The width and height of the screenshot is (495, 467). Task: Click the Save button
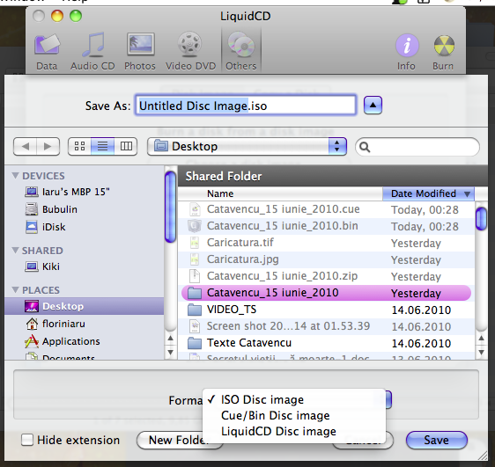click(437, 441)
